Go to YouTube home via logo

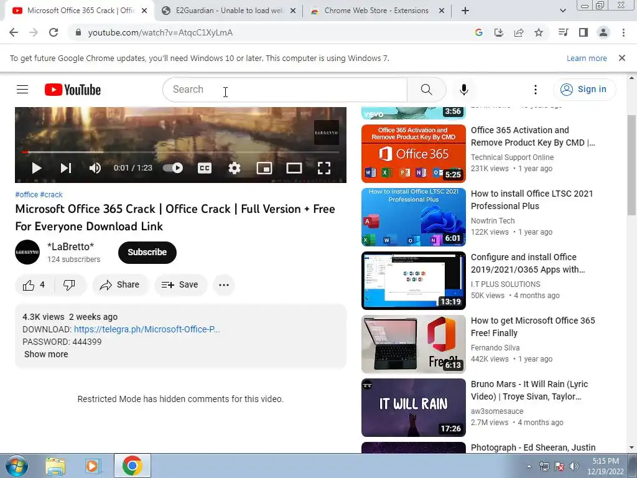tap(73, 90)
